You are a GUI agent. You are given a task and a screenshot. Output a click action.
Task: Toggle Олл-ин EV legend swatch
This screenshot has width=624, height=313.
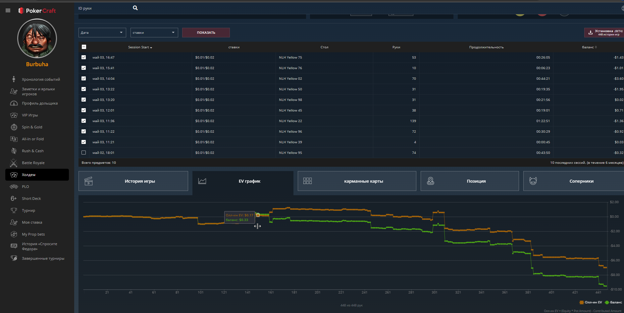point(582,302)
